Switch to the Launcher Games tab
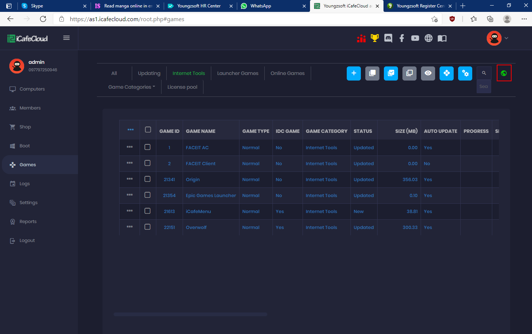This screenshot has width=532, height=334. [x=238, y=73]
